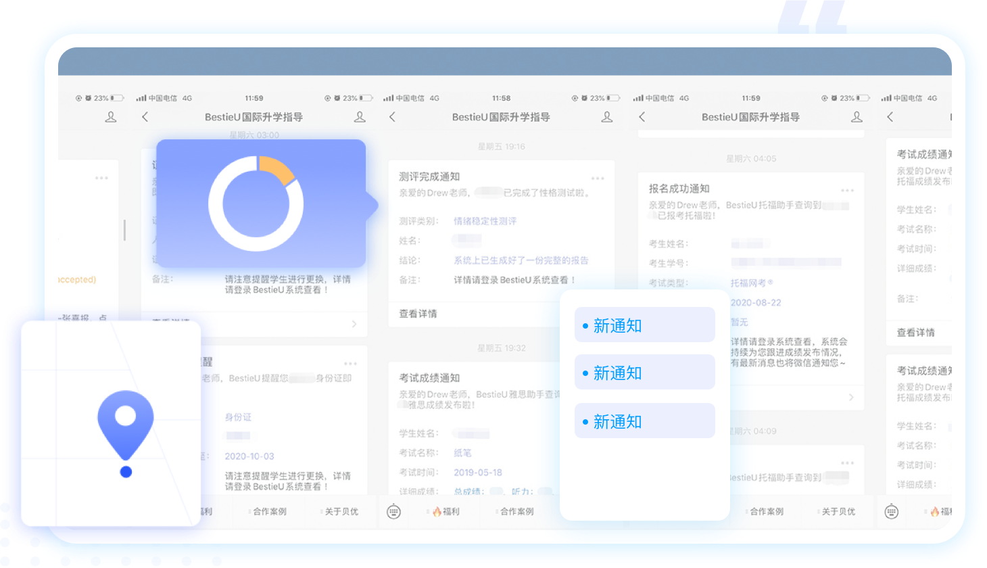Click the BestieU国际升学指导 title on the 11:58 screen
987x568 pixels.
(501, 117)
